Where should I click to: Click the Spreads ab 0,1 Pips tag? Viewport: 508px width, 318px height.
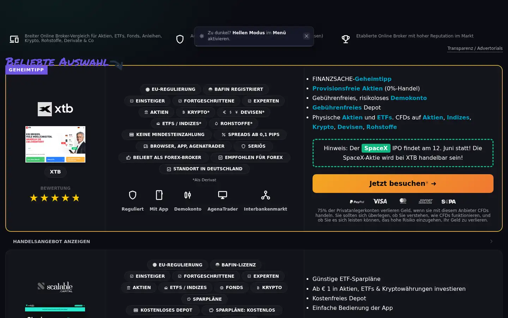(x=250, y=135)
